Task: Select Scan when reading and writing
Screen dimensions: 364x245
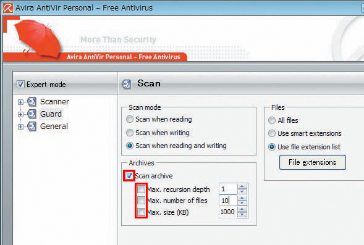Action: (130, 146)
